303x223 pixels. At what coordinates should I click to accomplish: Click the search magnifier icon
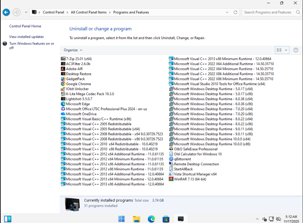coord(298,12)
